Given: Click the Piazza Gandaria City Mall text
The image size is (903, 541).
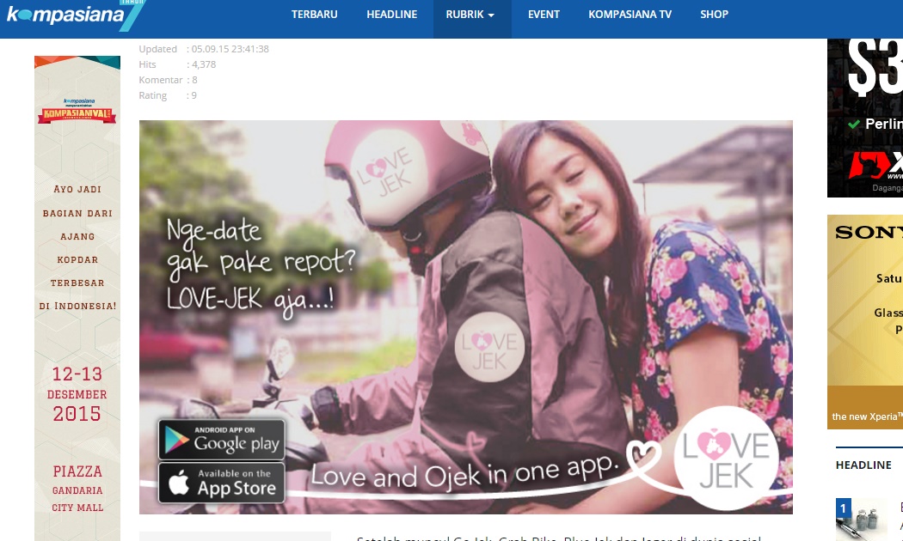Looking at the screenshot, I should click(x=77, y=489).
